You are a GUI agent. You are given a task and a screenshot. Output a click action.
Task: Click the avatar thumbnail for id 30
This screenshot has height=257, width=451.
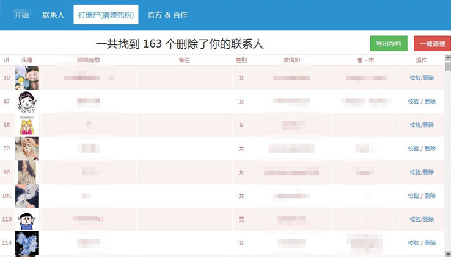pos(27,78)
